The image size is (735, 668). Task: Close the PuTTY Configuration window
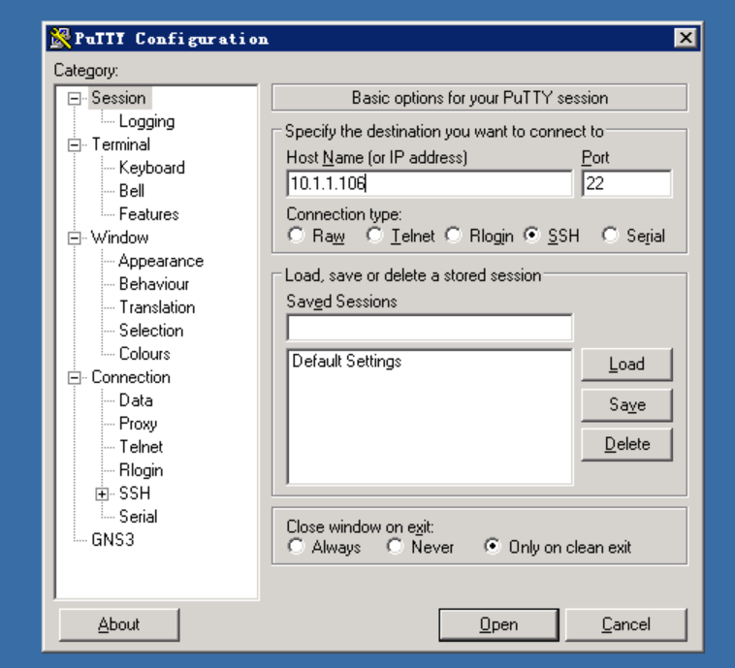[x=686, y=38]
